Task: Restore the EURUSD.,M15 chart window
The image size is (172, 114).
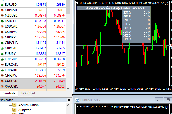Action: click(x=168, y=100)
